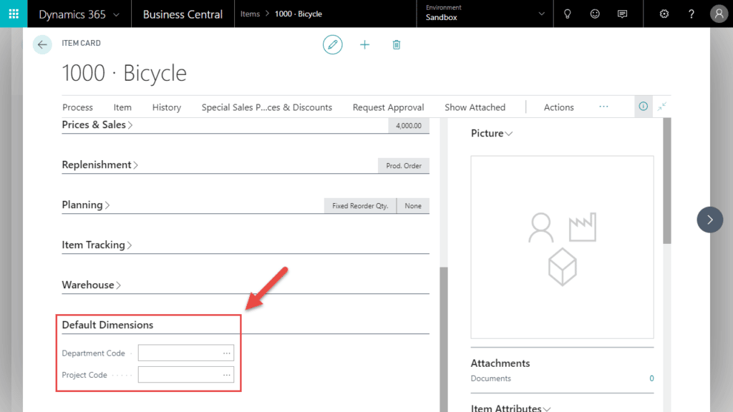Open Tell Me search via the lightbulb icon
The height and width of the screenshot is (412, 733).
click(x=567, y=14)
